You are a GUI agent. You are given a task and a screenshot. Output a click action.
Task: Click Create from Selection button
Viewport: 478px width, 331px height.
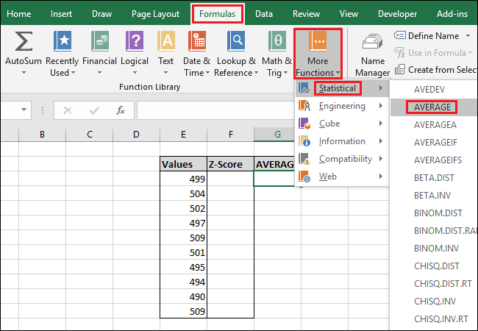(x=436, y=69)
